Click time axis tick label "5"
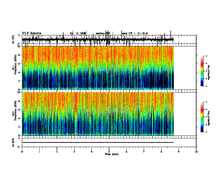Screen dimensions: 221x170 109,152
